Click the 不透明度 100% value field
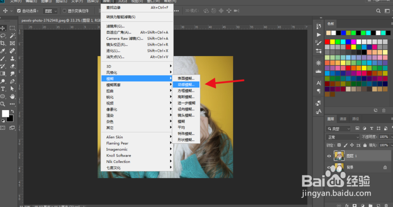This screenshot has height=207, width=393. 384,137
